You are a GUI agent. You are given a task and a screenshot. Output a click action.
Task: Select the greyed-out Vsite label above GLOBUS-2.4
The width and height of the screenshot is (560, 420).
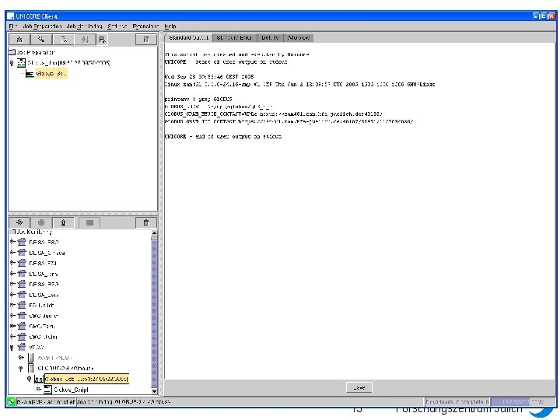[54, 358]
